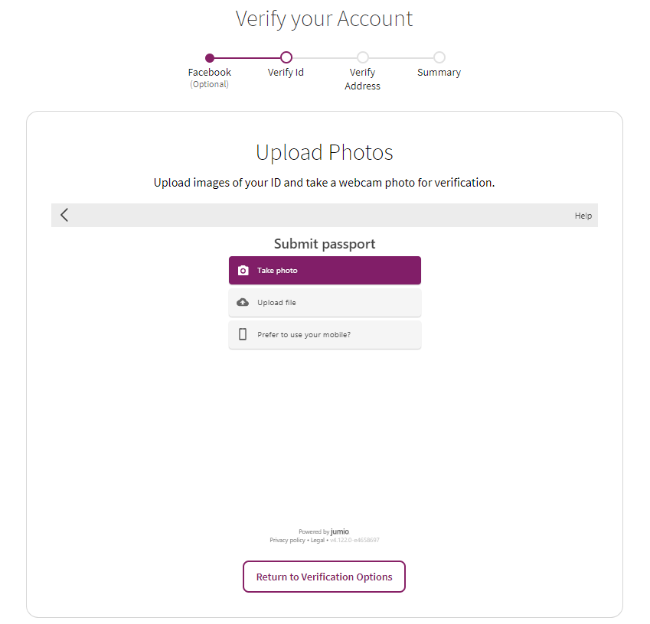Select the Facebook step circle
This screenshot has height=624, width=650.
(210, 57)
